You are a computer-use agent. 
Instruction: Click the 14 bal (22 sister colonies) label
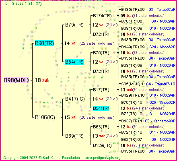point(89,43)
